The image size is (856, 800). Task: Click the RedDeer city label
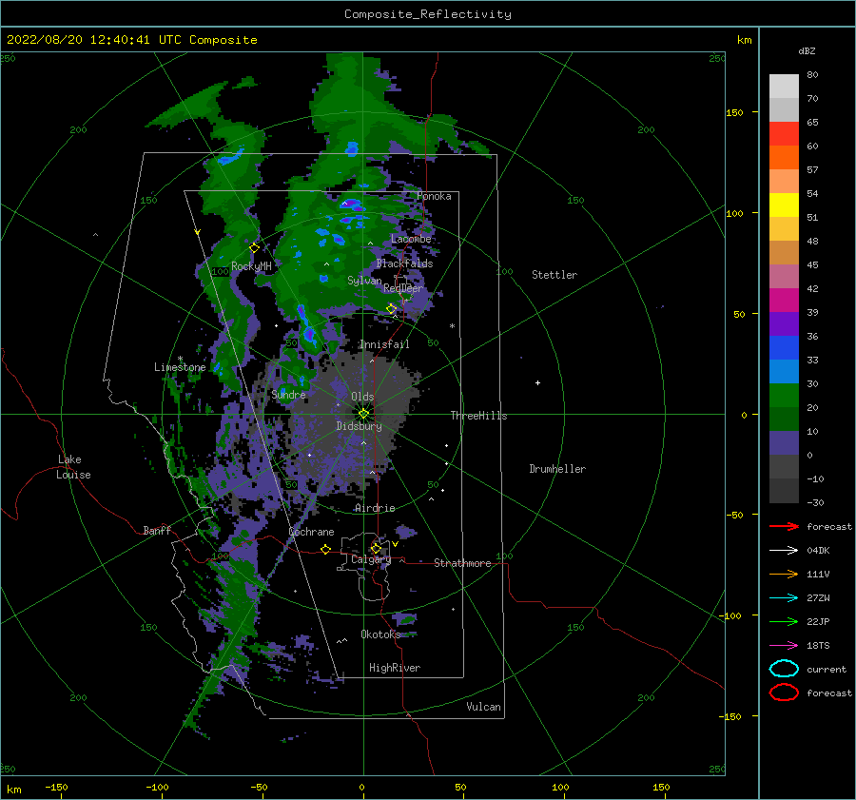(403, 288)
